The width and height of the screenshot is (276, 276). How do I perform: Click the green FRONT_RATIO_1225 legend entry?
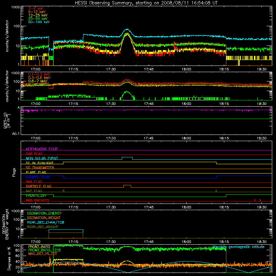[45, 250]
